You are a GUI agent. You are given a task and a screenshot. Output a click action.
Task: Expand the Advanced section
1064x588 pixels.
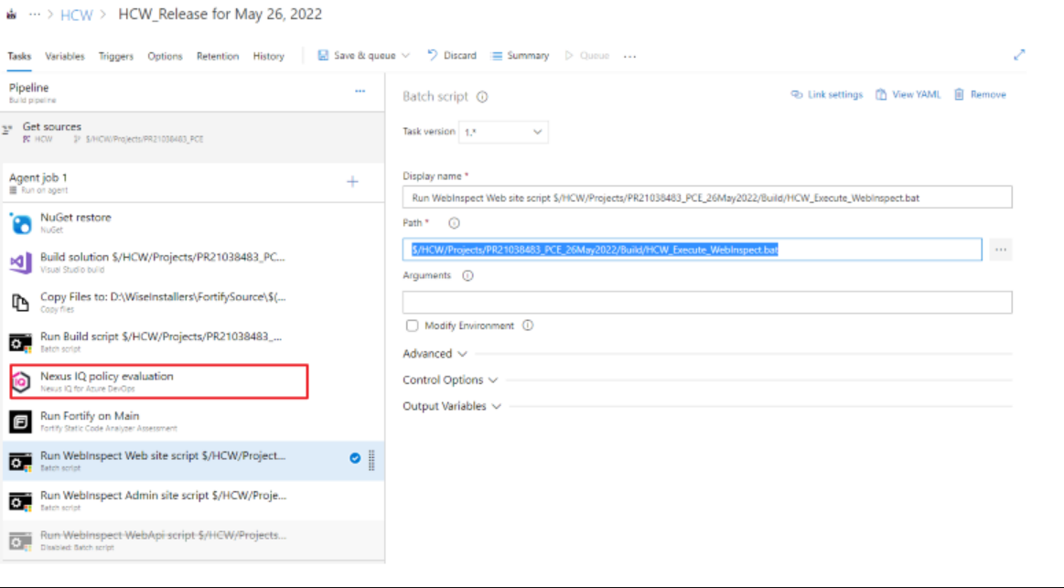(x=435, y=354)
